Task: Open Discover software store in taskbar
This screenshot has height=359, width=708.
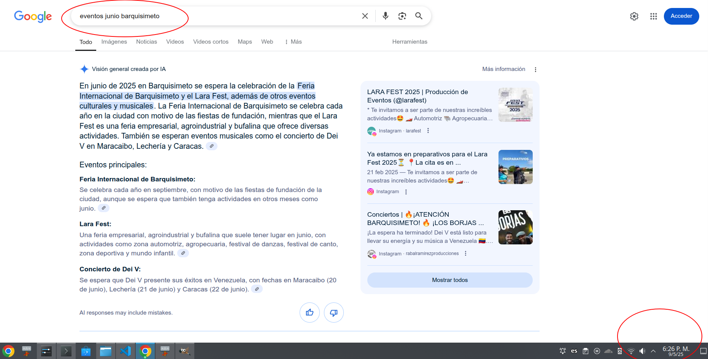Action: pos(86,351)
